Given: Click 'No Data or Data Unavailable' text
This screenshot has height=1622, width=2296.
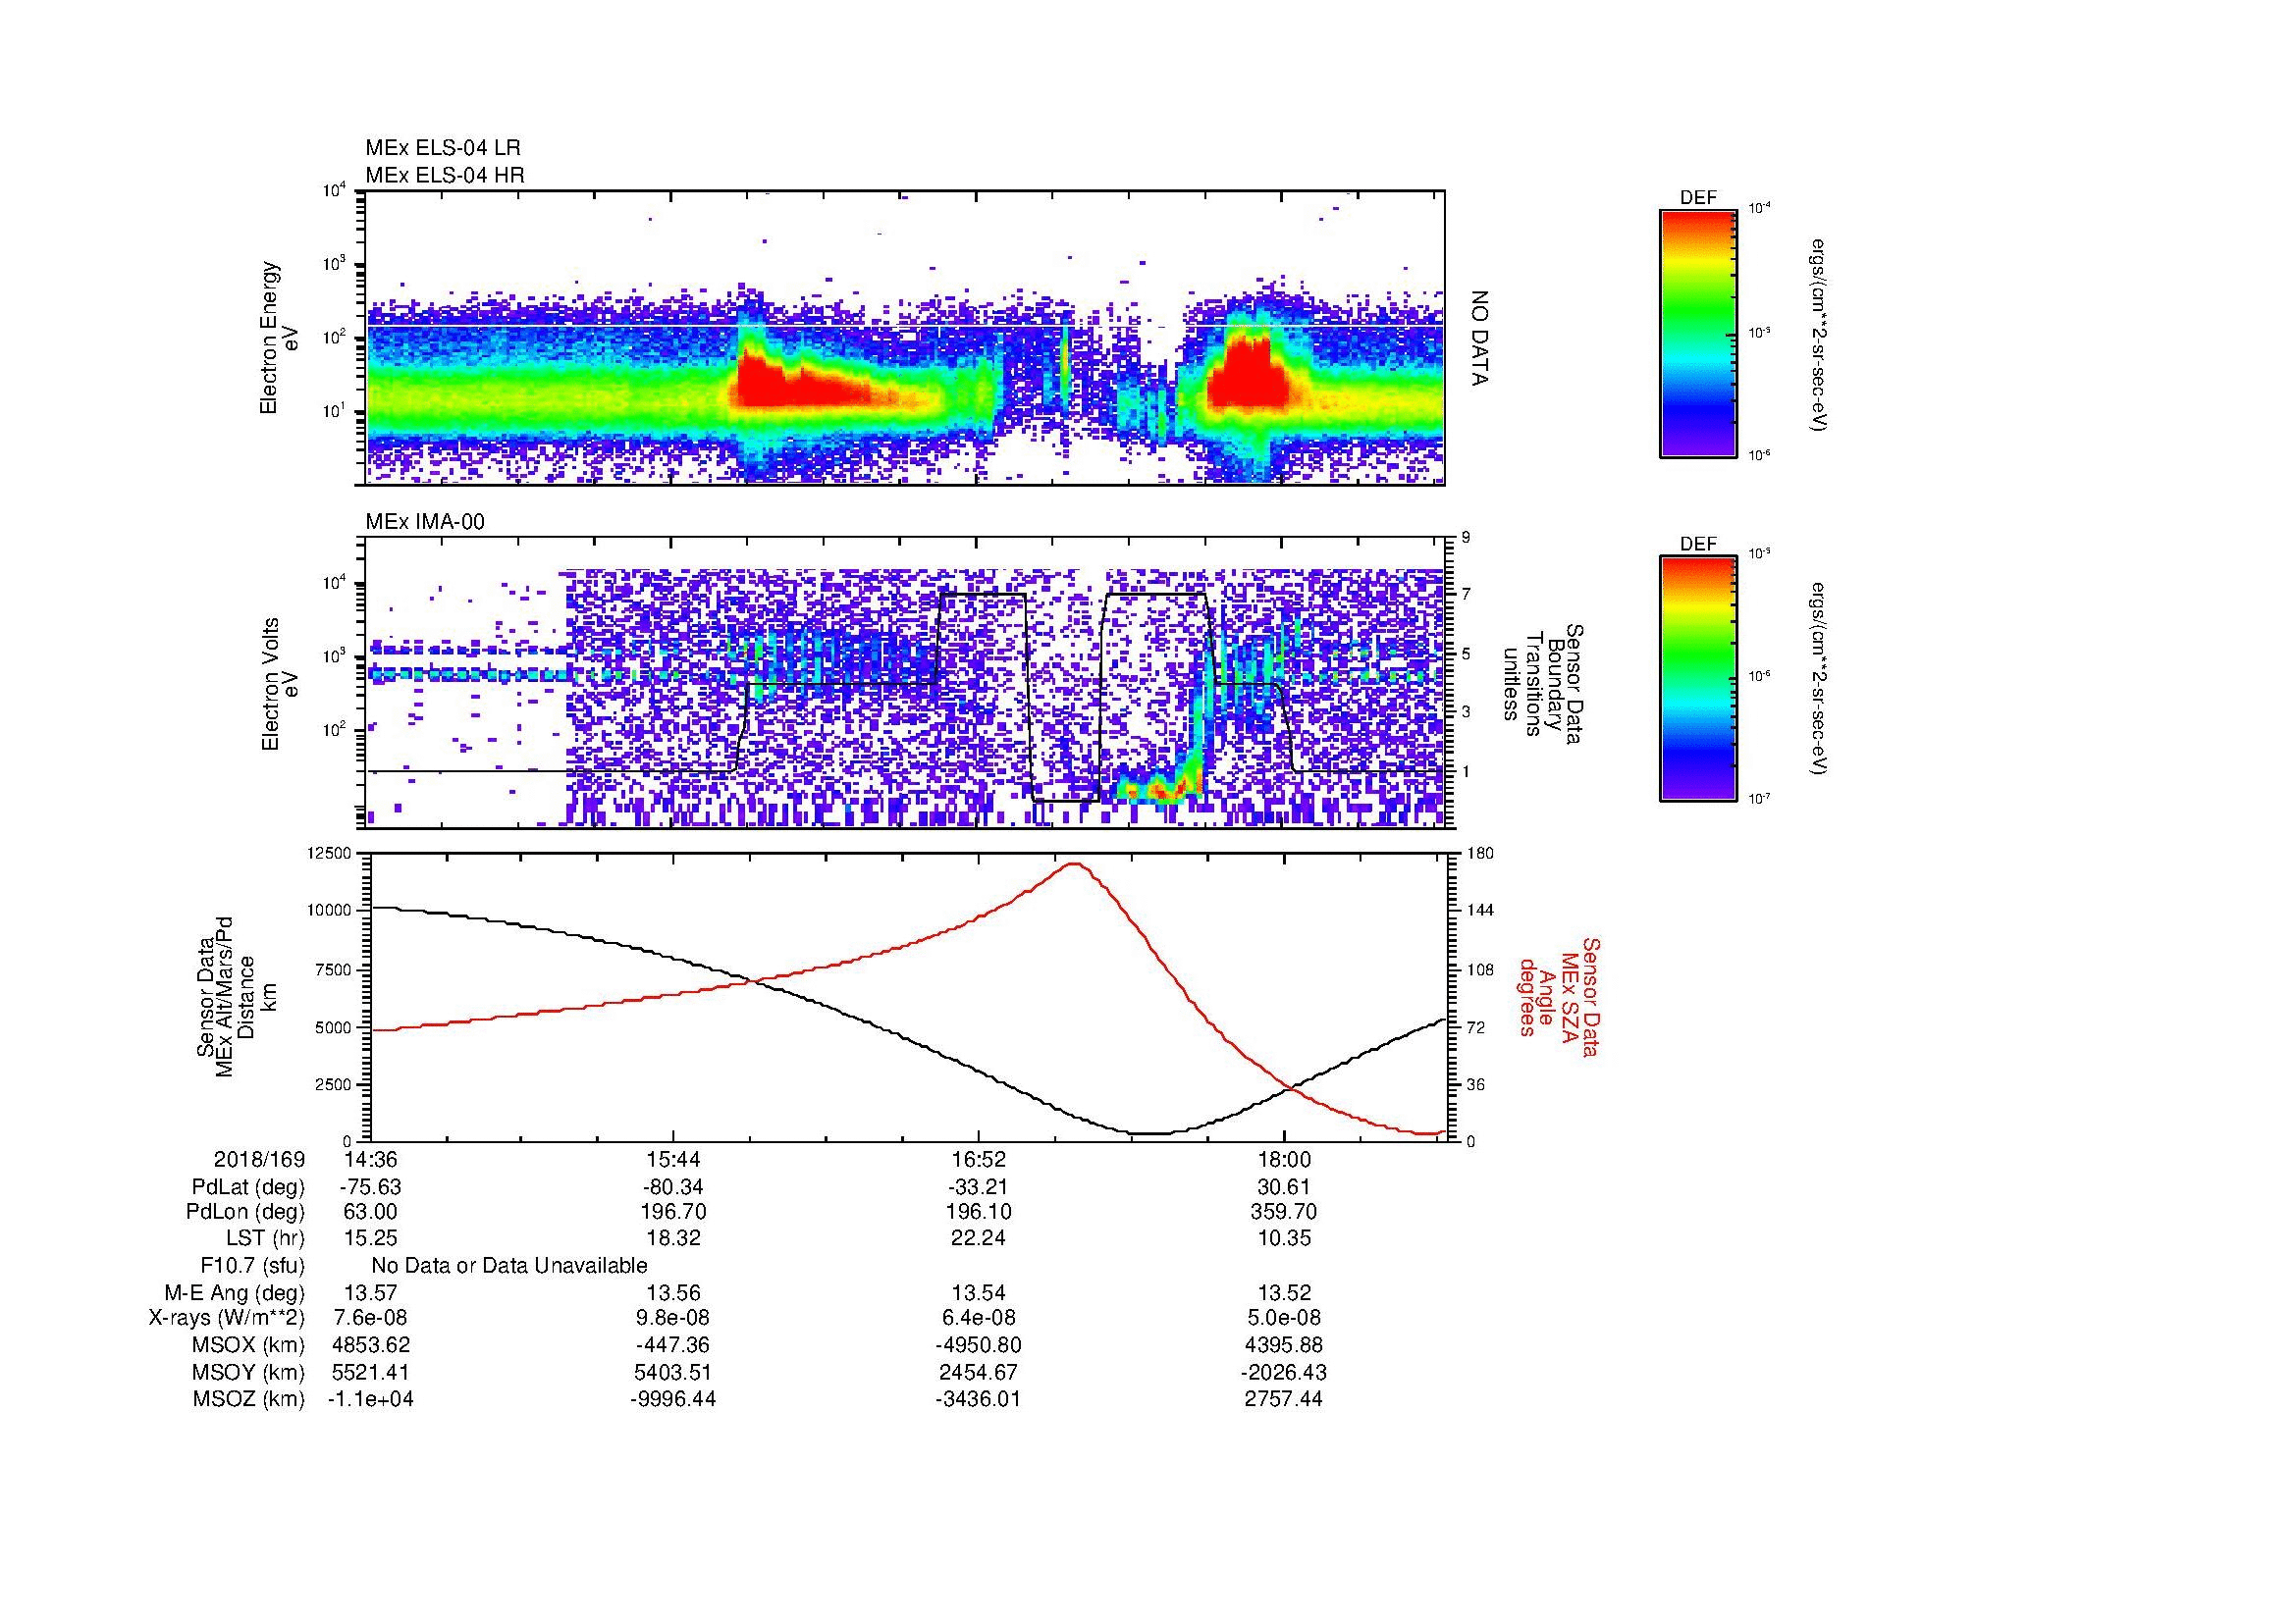Looking at the screenshot, I should (509, 1266).
